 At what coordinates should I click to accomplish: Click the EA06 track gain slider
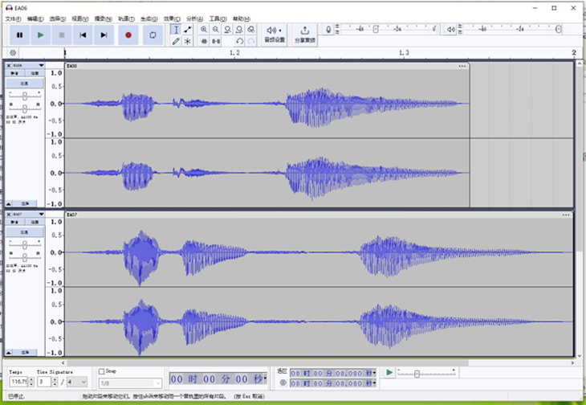click(25, 96)
